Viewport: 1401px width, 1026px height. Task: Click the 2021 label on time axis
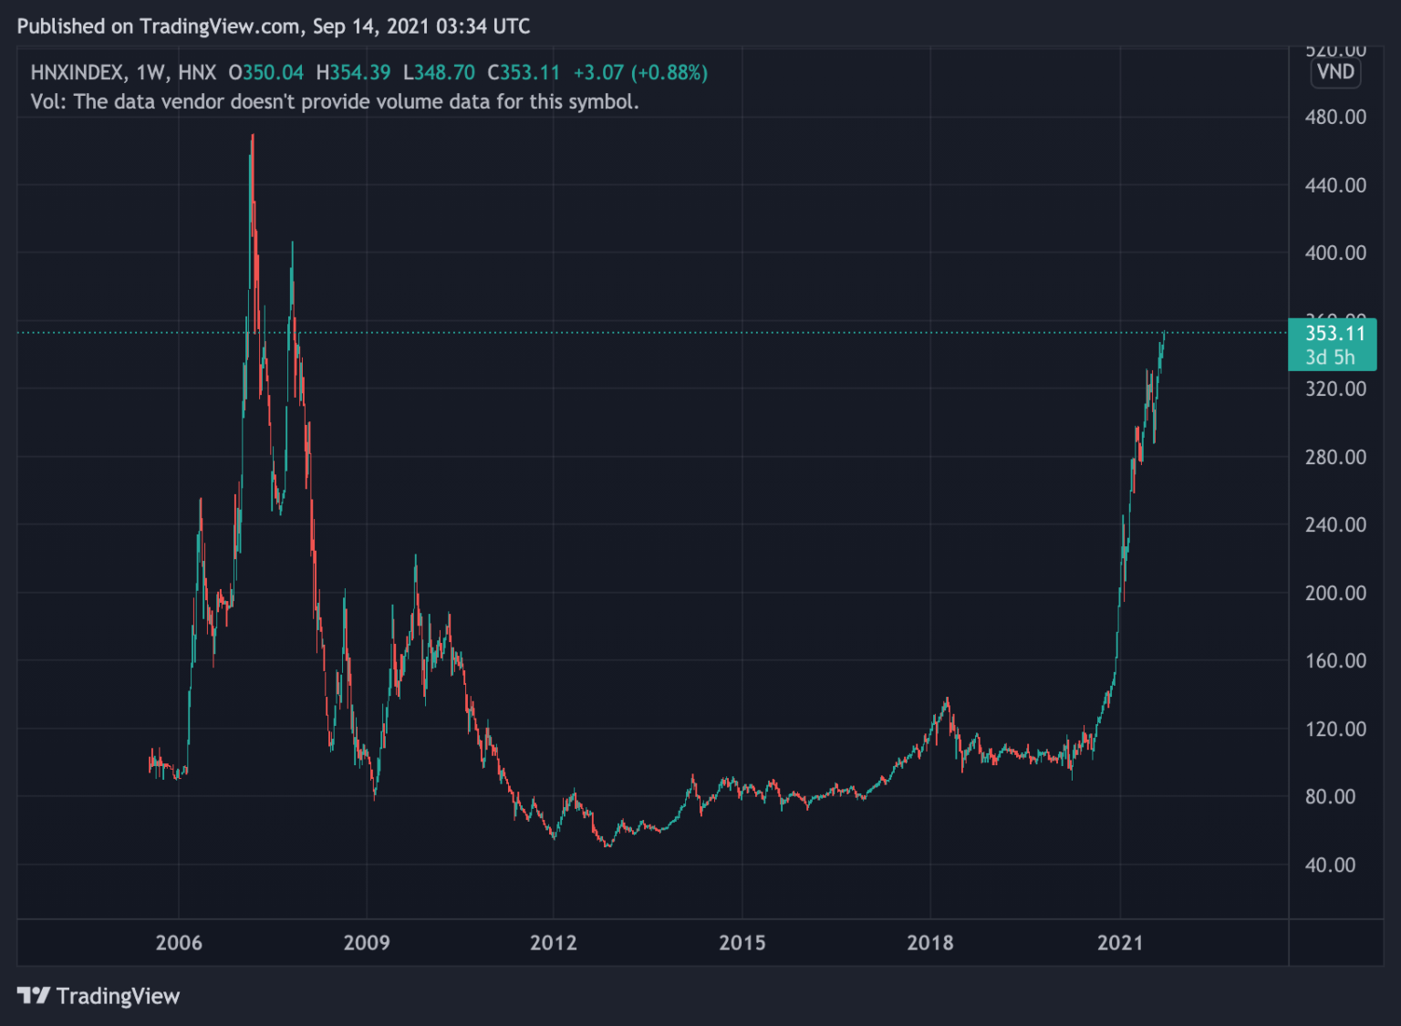[1120, 943]
